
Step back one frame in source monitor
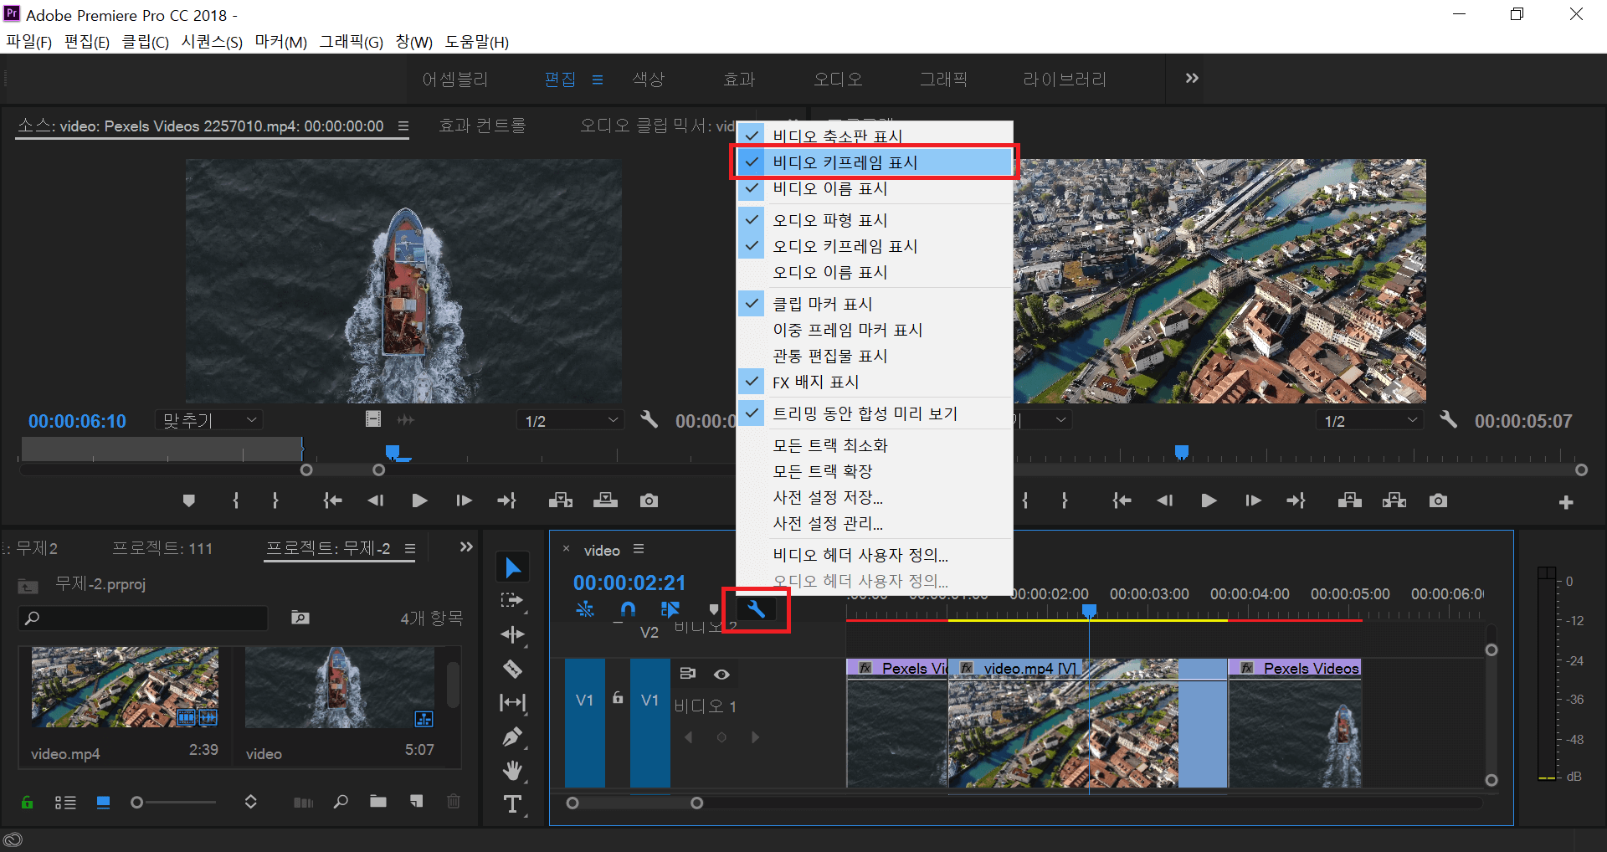[376, 500]
